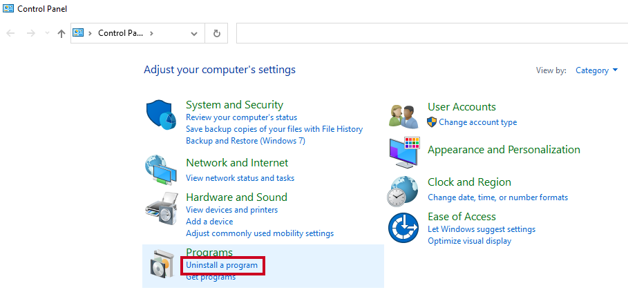
Task: Click the Appearance and Personalization monitor icon
Action: (404, 152)
